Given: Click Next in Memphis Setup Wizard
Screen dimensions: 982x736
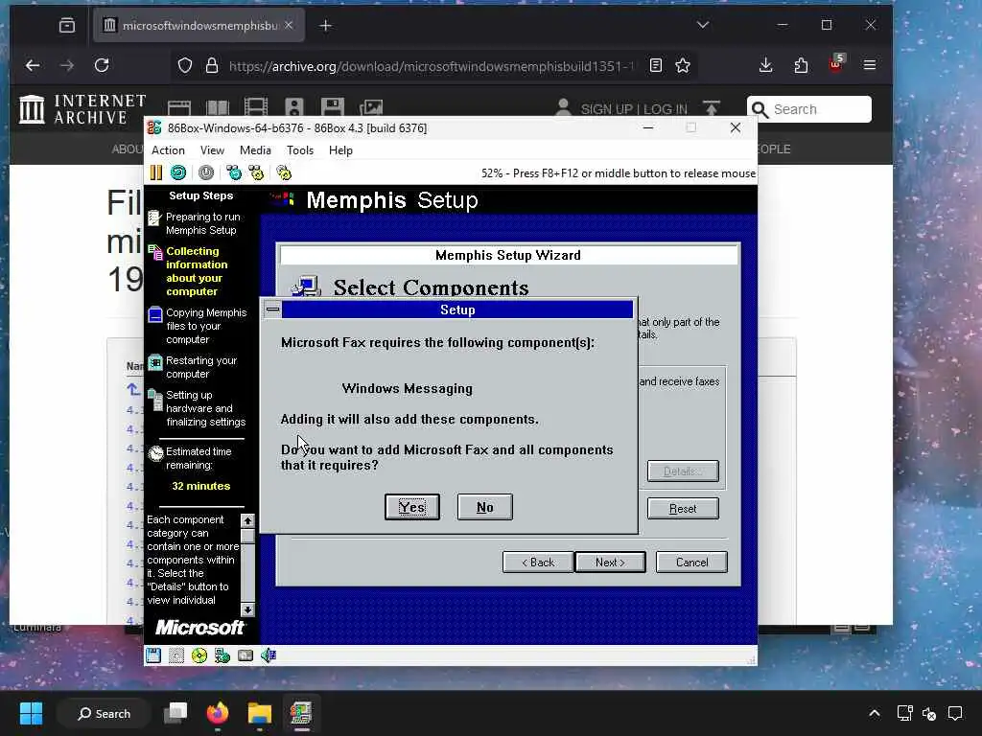Looking at the screenshot, I should tap(610, 562).
